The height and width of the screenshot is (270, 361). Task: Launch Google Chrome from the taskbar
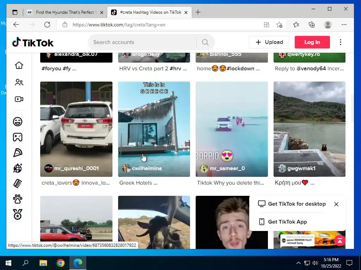coord(61,263)
